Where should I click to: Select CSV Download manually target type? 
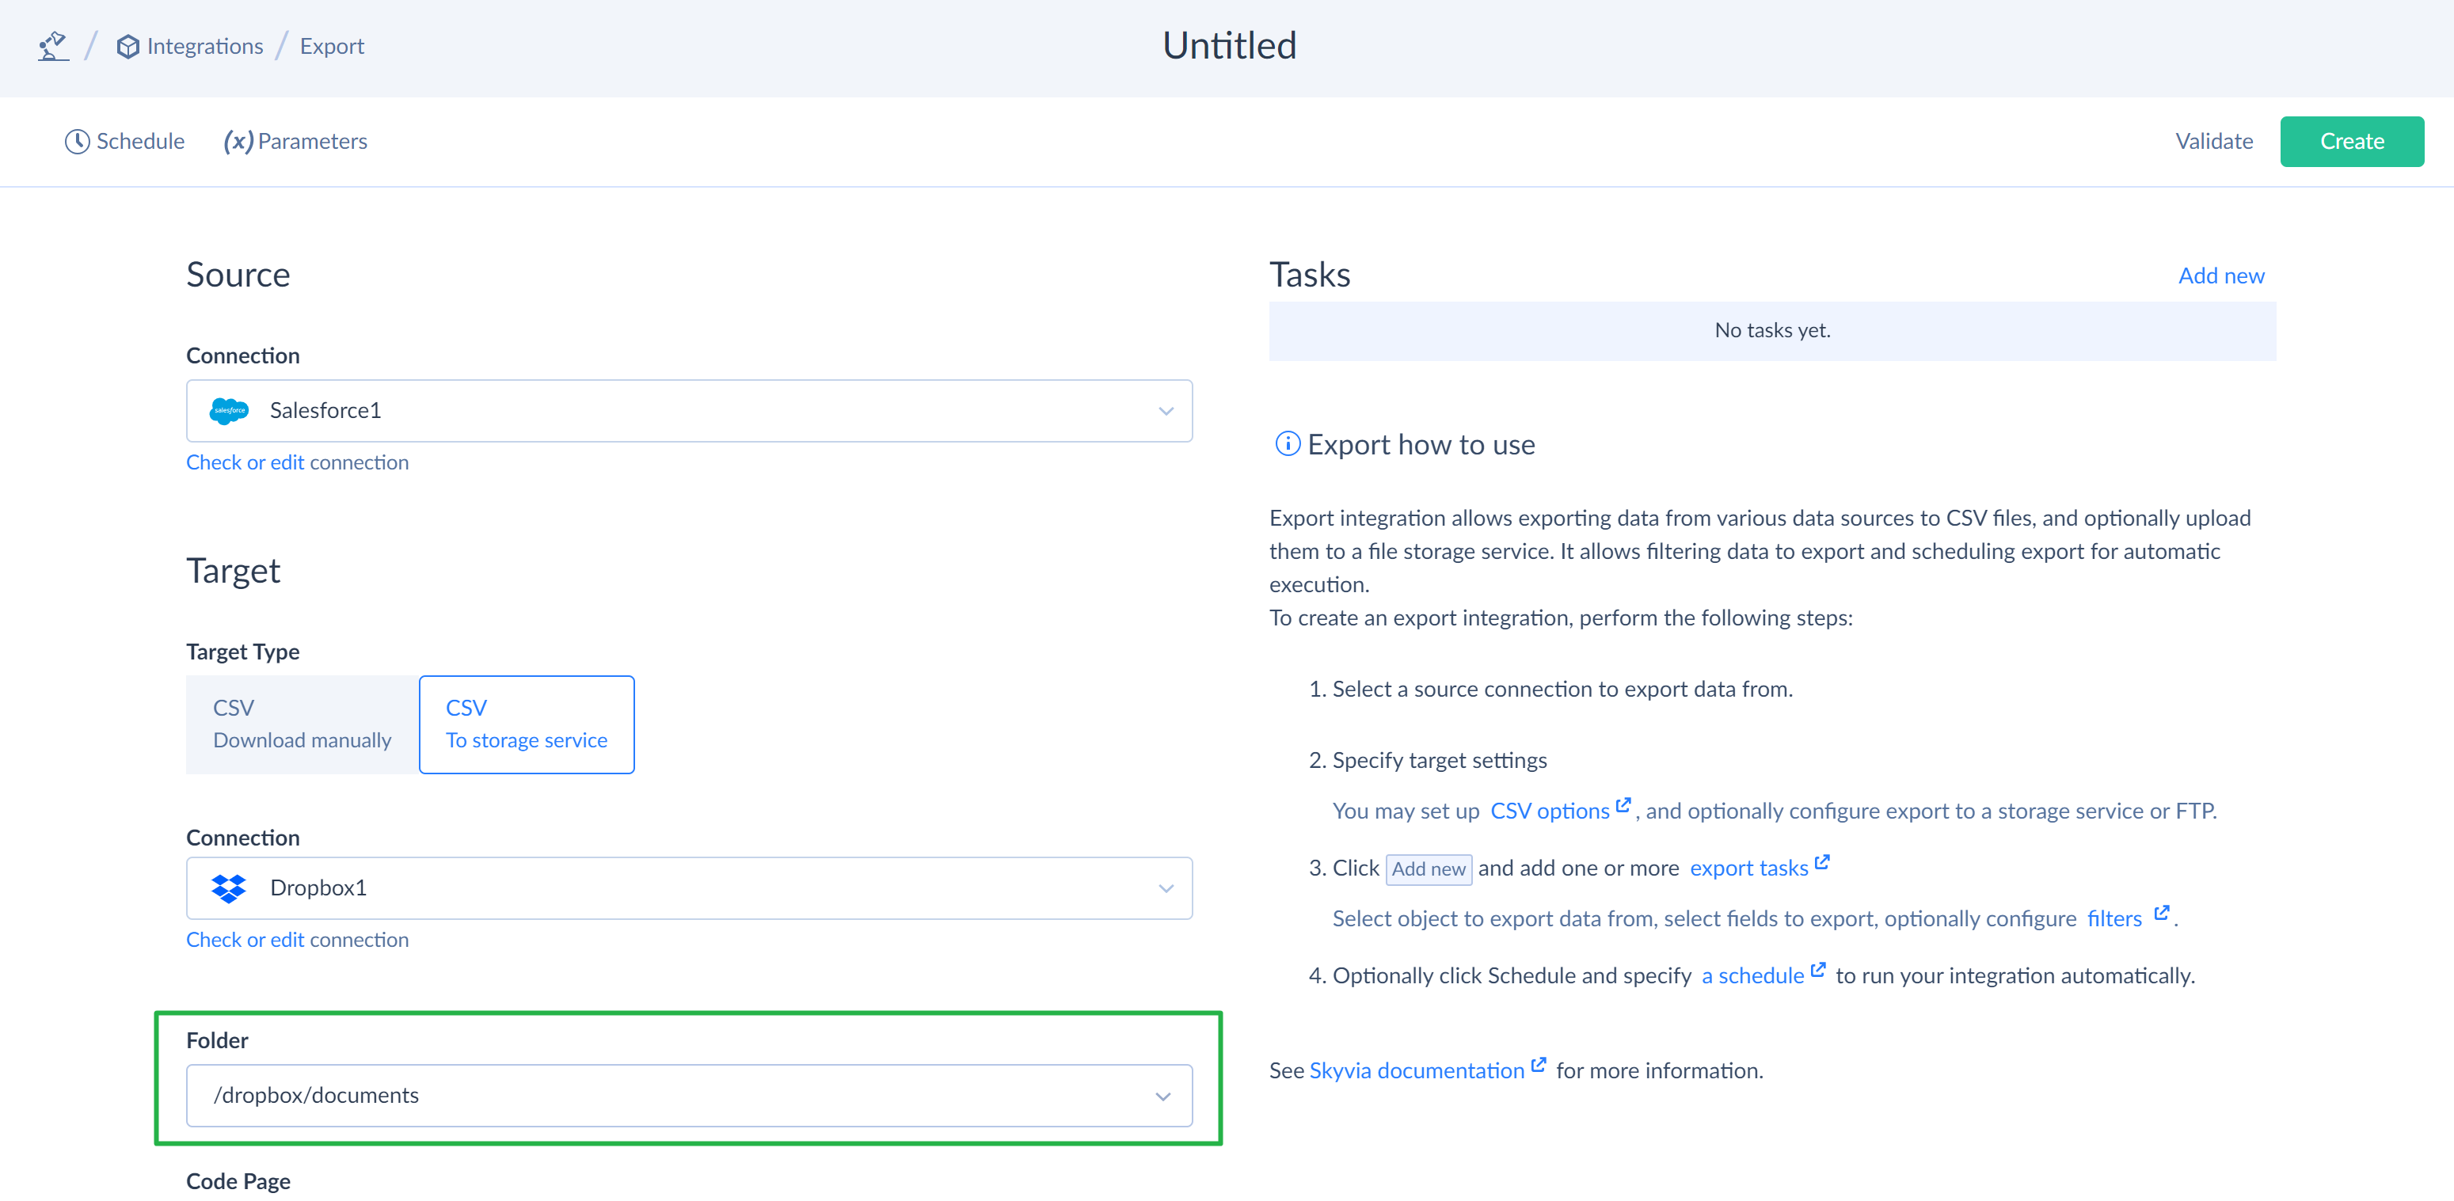pyautogui.click(x=302, y=724)
